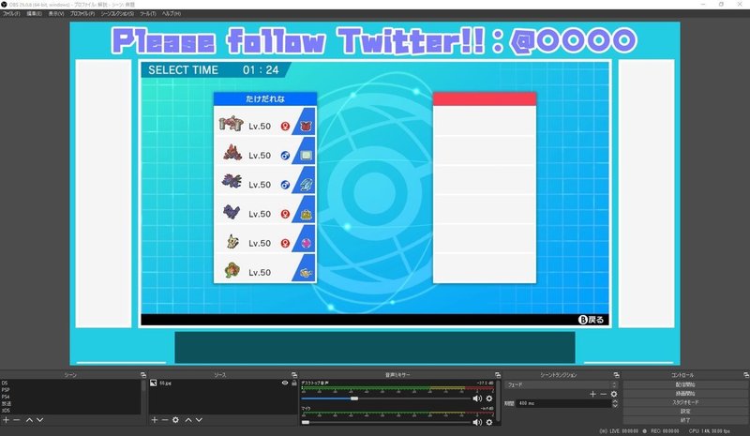Open desktop audio settings gear
The width and height of the screenshot is (750, 436).
coord(488,398)
